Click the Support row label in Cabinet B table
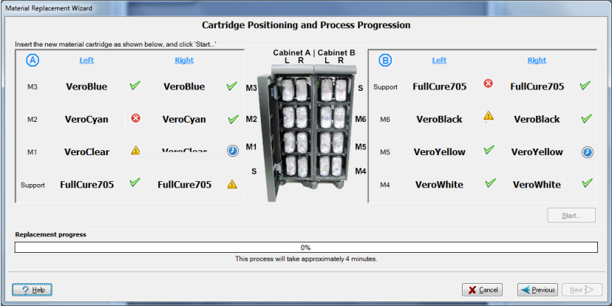This screenshot has width=612, height=306. point(385,87)
